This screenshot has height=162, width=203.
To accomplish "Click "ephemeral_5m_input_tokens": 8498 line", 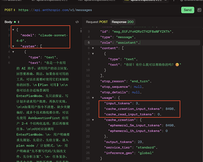I will coord(142,125).
